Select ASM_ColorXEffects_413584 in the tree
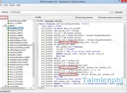 pos(20,48)
